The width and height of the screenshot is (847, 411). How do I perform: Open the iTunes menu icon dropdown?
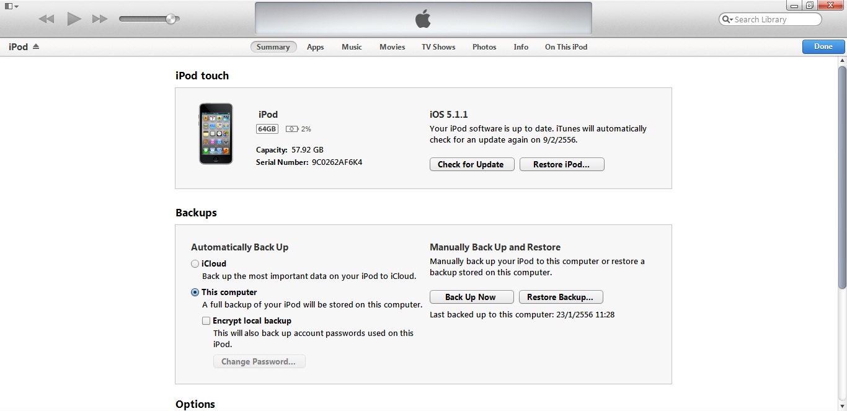(x=11, y=6)
